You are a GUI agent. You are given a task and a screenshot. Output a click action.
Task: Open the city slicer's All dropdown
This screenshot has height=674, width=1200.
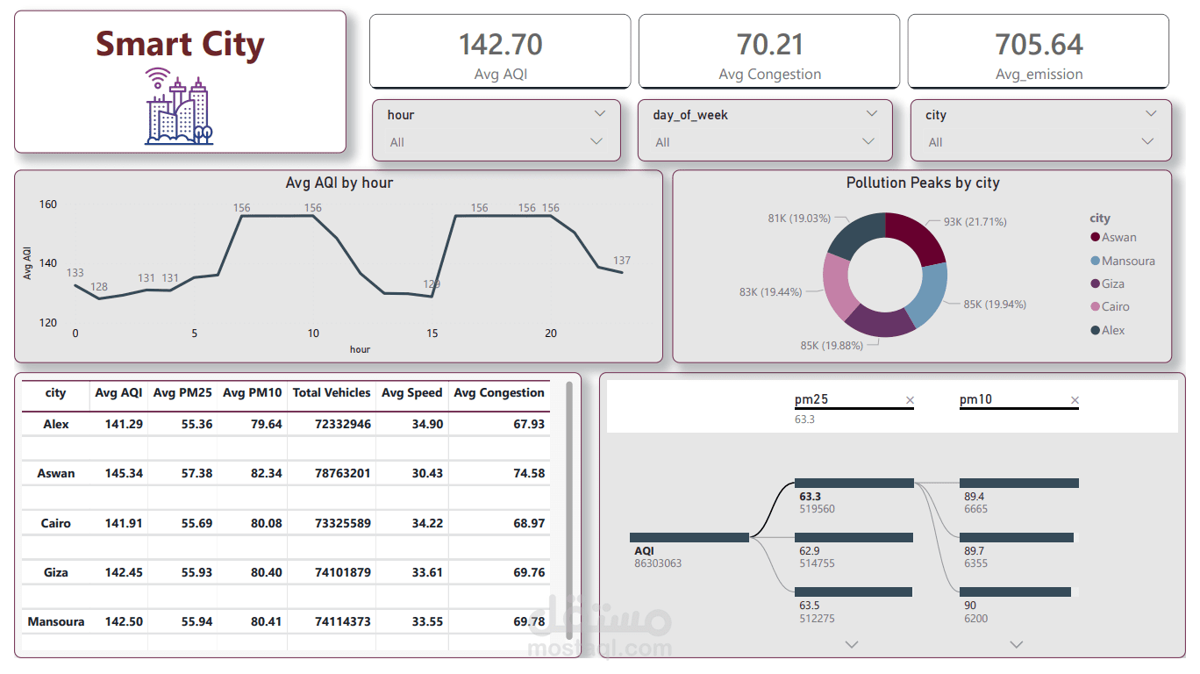tap(1040, 142)
